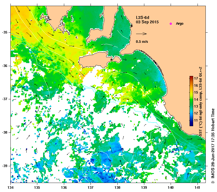Click the '136' longitude axis label
Screen dimensions: 217x192
64,188
